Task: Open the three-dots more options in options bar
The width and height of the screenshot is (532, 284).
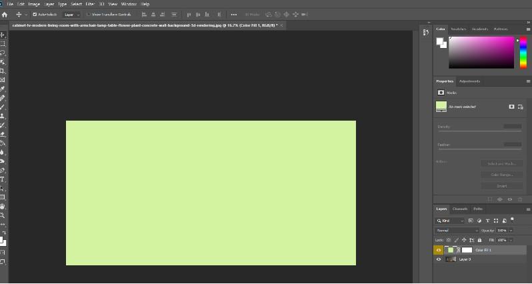Action: (234, 15)
